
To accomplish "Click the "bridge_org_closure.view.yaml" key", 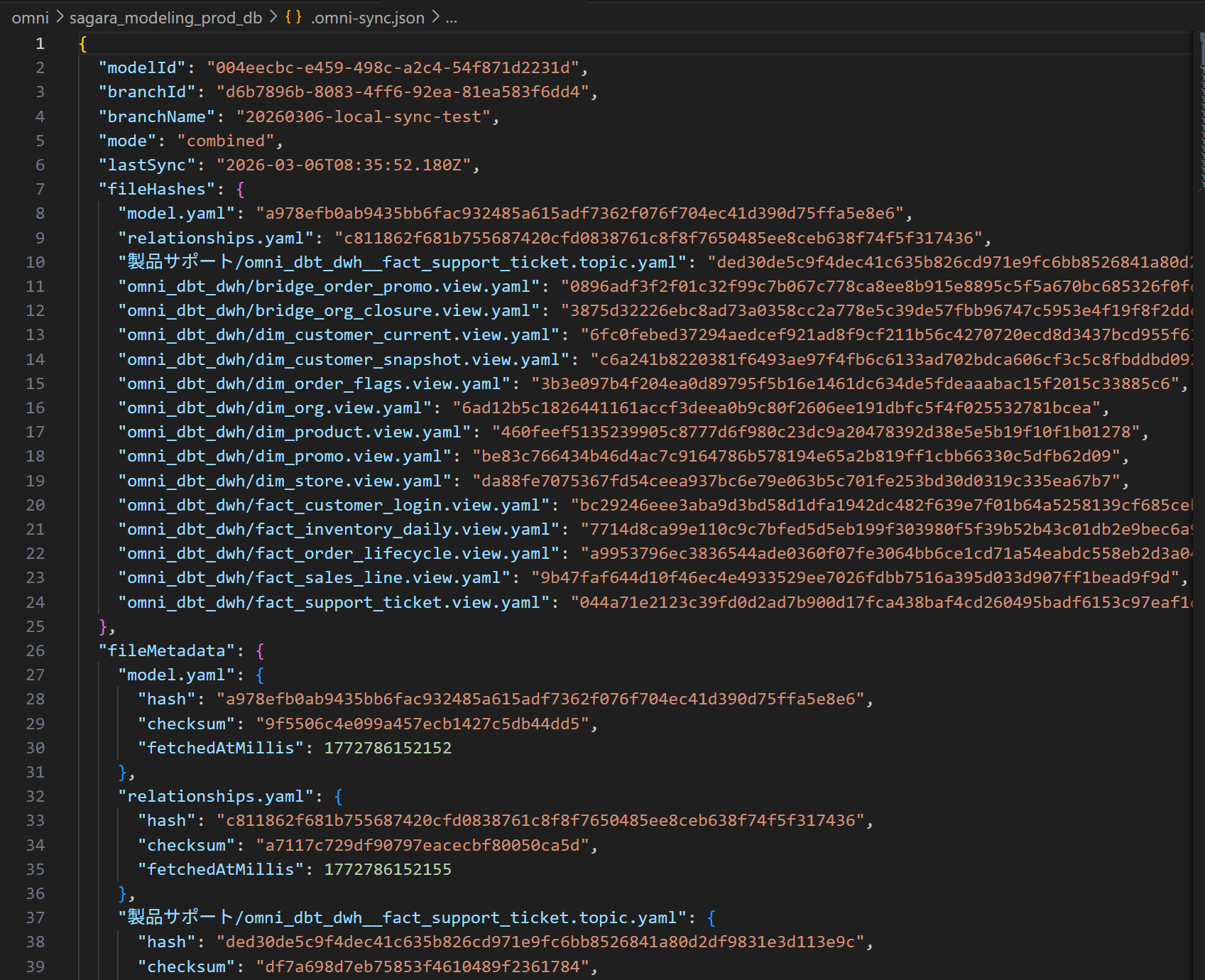I will click(329, 311).
